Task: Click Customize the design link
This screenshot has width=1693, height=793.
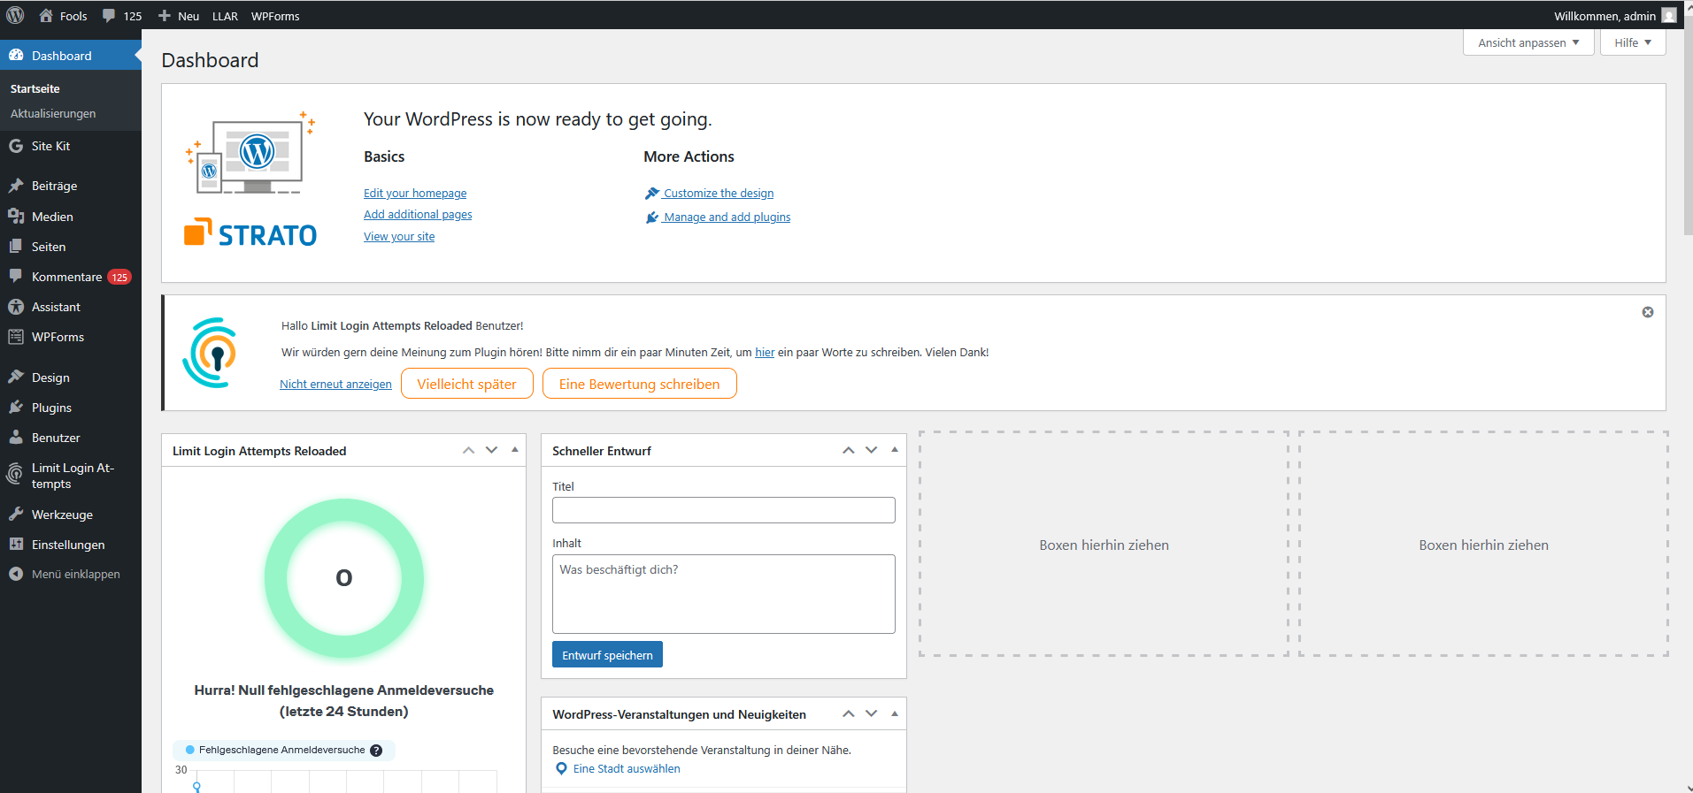Action: 719,193
